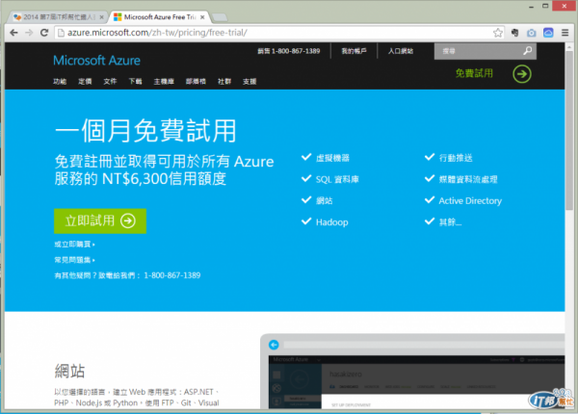Click the green 免費試用 header link

pyautogui.click(x=474, y=73)
